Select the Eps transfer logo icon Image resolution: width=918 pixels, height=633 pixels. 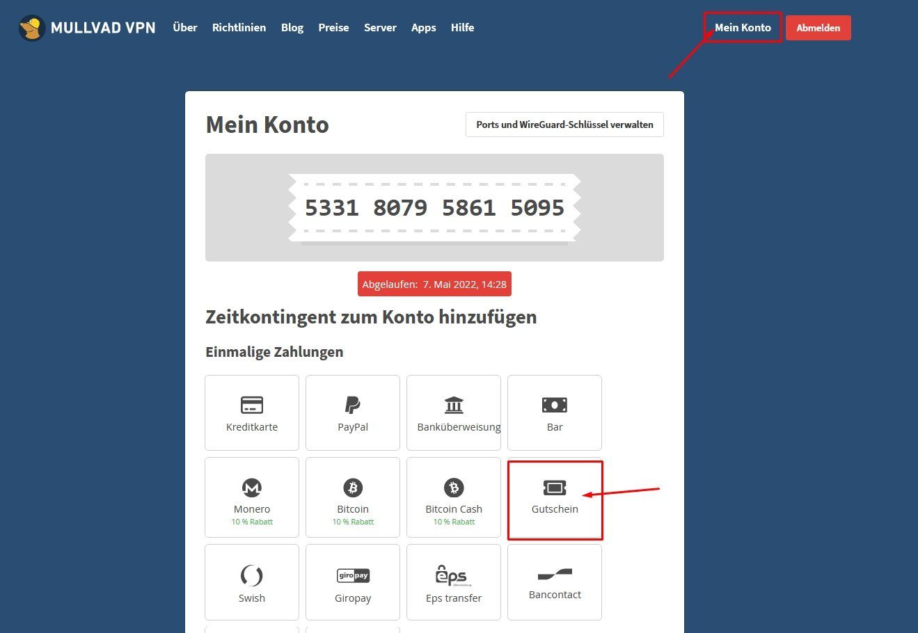tap(452, 576)
